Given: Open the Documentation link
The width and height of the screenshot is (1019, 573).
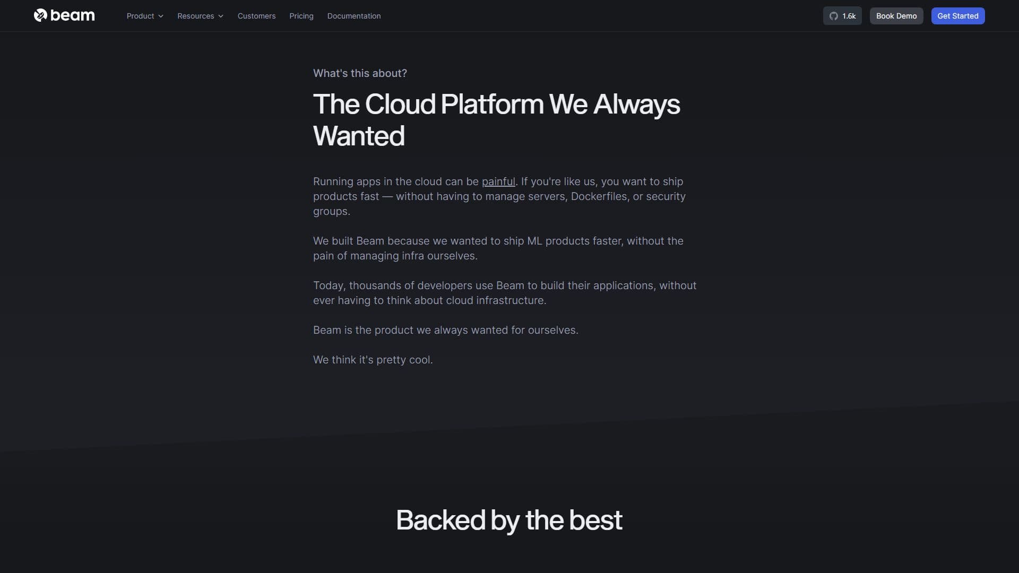Looking at the screenshot, I should click(354, 16).
